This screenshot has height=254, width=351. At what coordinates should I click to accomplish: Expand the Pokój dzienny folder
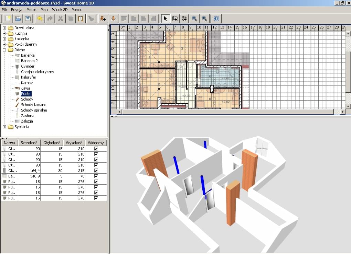[4, 44]
